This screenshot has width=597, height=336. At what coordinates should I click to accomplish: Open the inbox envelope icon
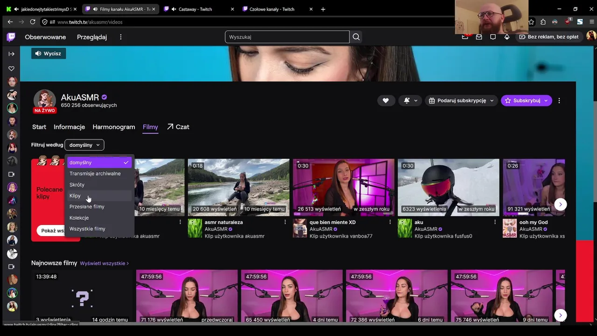(x=479, y=37)
